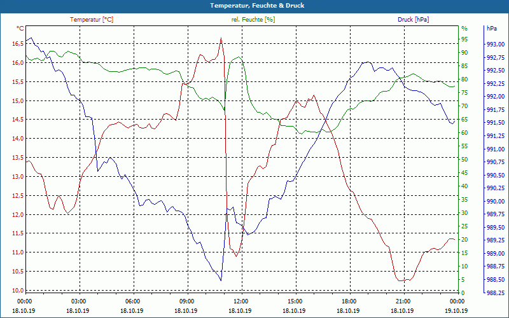
Task: Click pressure axis value "989,50"
Action: point(496,228)
